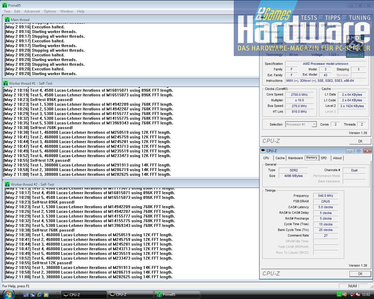Click the Frequency value '540.0 MHz'
This screenshot has width=374, height=299.
tap(325, 196)
